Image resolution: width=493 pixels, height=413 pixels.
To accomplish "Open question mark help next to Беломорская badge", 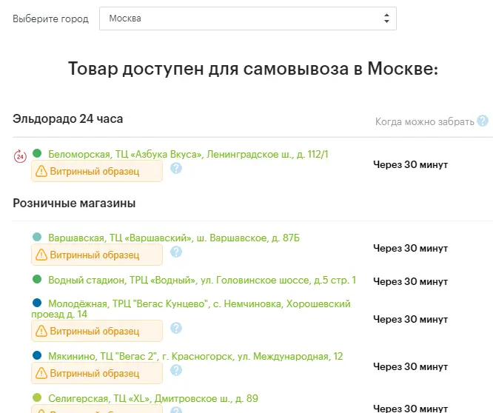I will 176,168.
